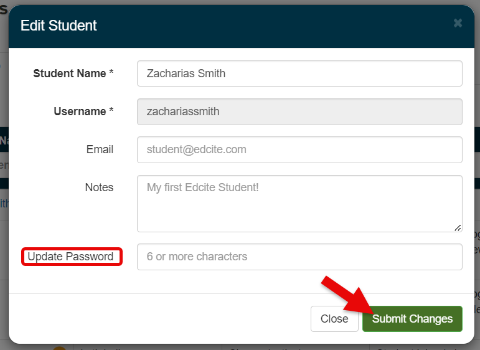The height and width of the screenshot is (350, 480).
Task: Click the greyed-out Username field
Action: pos(299,112)
